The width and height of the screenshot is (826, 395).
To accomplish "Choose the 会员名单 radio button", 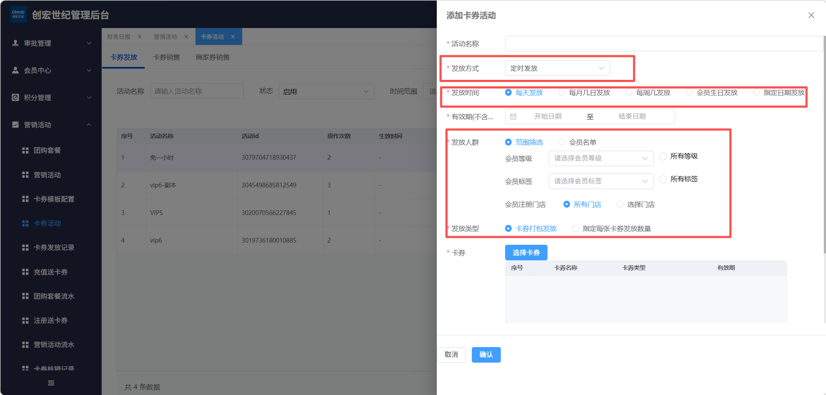I will [x=562, y=142].
